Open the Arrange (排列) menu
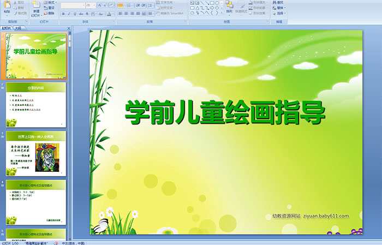This screenshot has width=382, height=245. pyautogui.click(x=229, y=7)
